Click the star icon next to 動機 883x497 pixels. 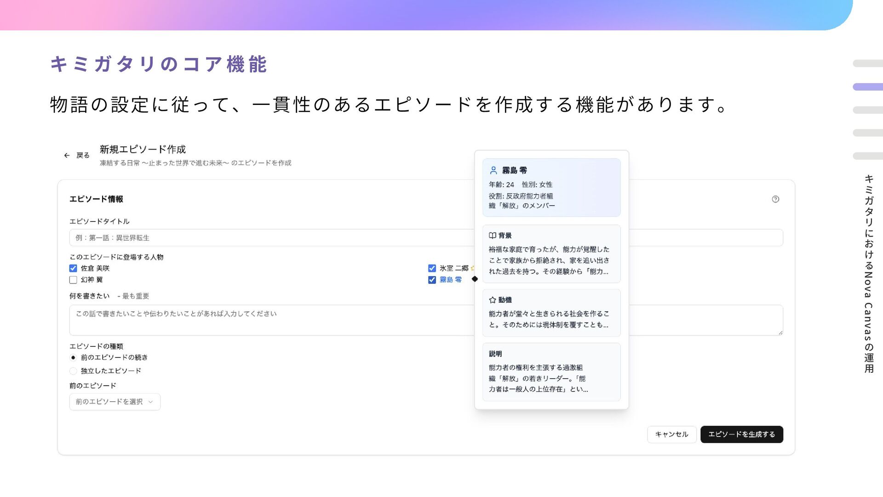click(x=493, y=300)
